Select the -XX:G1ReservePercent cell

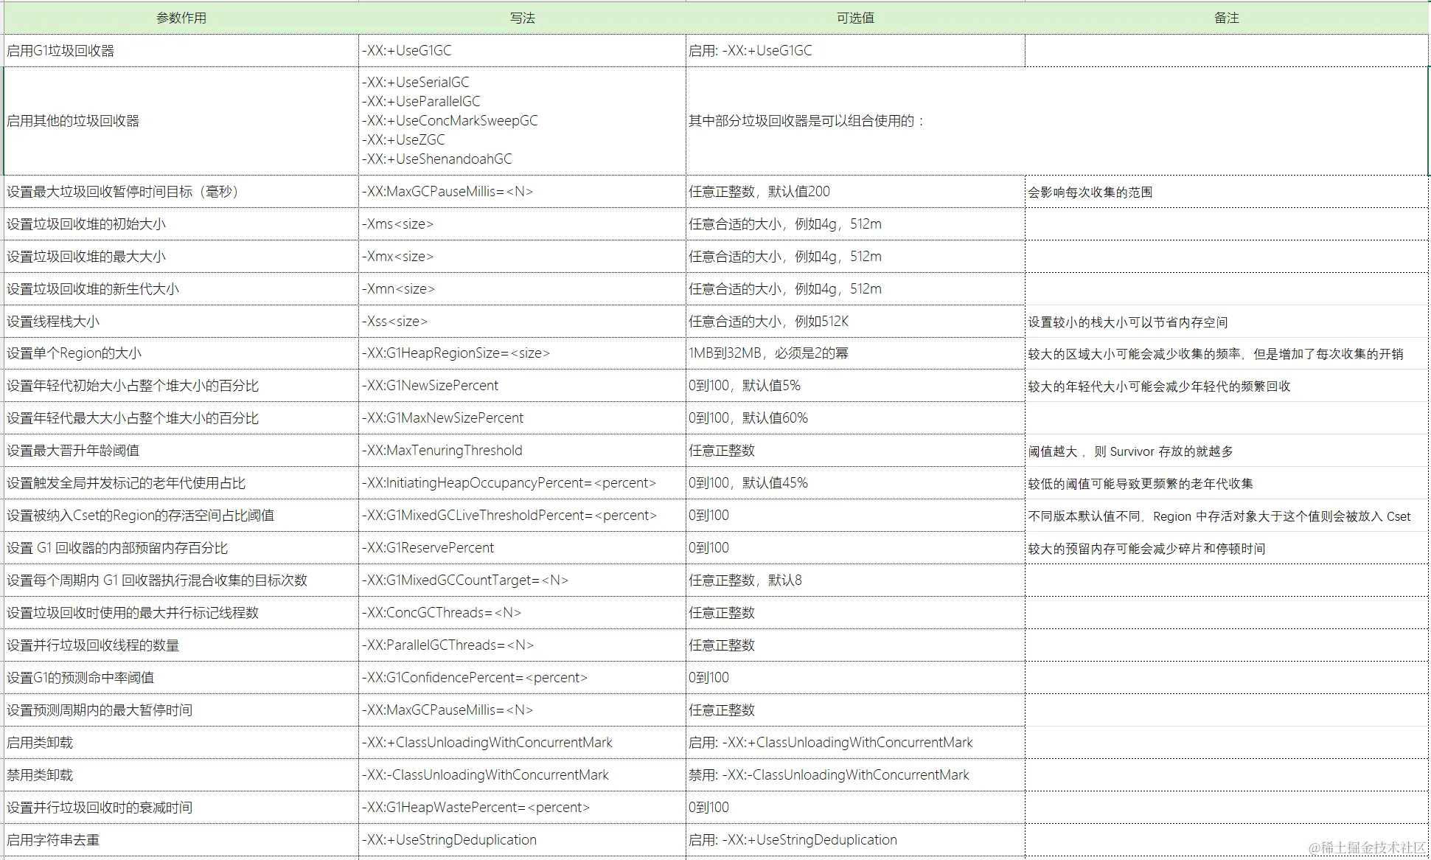click(x=428, y=548)
